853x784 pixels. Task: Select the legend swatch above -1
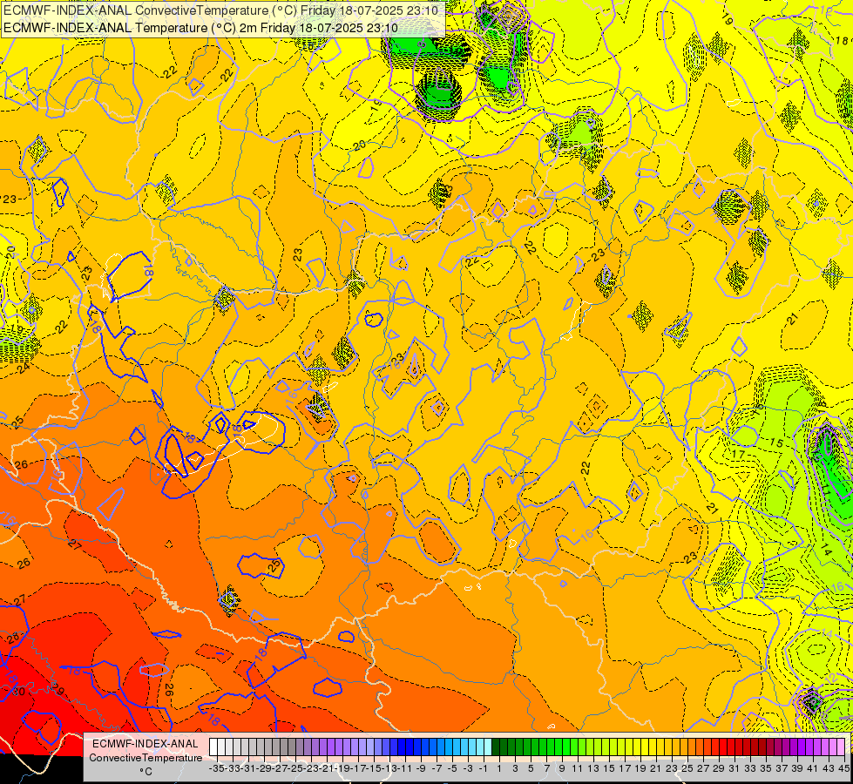point(480,747)
